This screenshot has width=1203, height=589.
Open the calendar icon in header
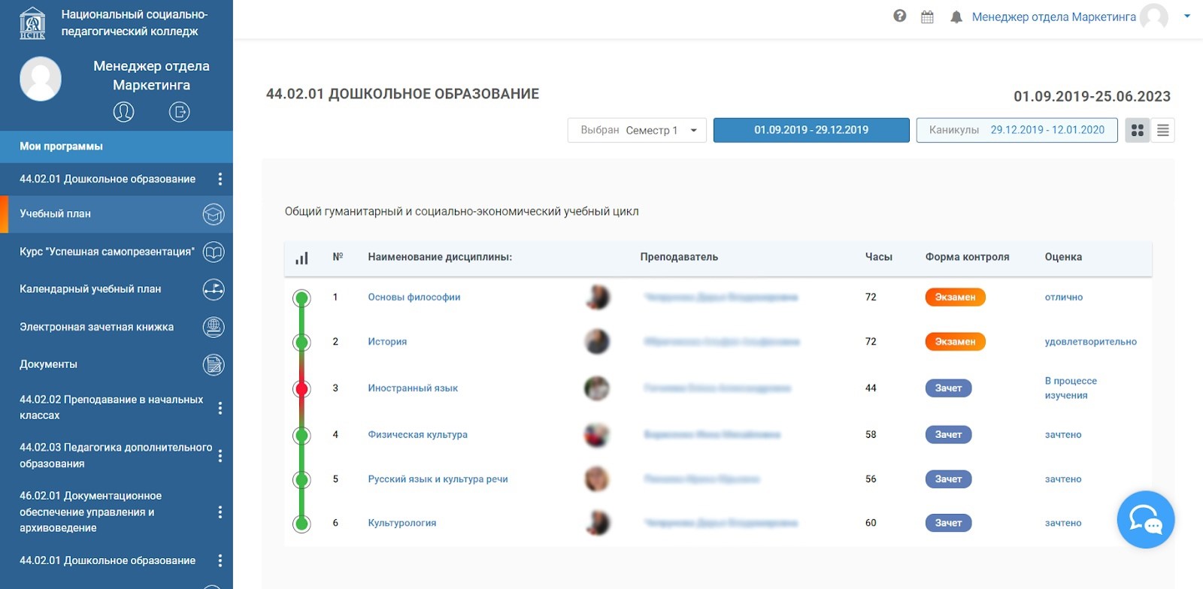coord(927,17)
